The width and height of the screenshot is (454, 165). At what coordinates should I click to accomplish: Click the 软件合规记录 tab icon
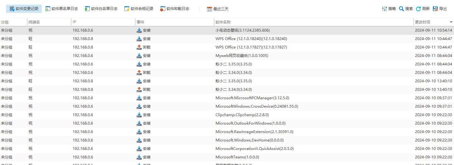click(127, 9)
